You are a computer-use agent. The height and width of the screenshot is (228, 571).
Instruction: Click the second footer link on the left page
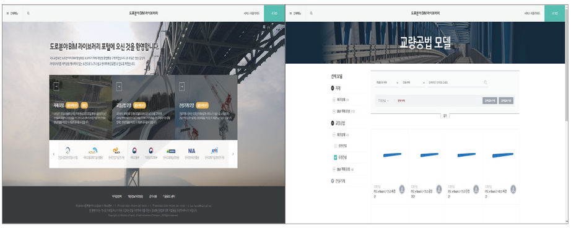pyautogui.click(x=135, y=196)
